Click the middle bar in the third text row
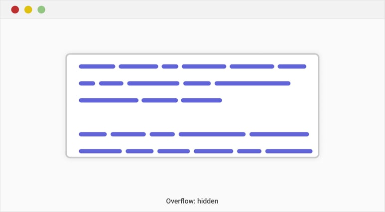This screenshot has height=212, width=385. 159,100
